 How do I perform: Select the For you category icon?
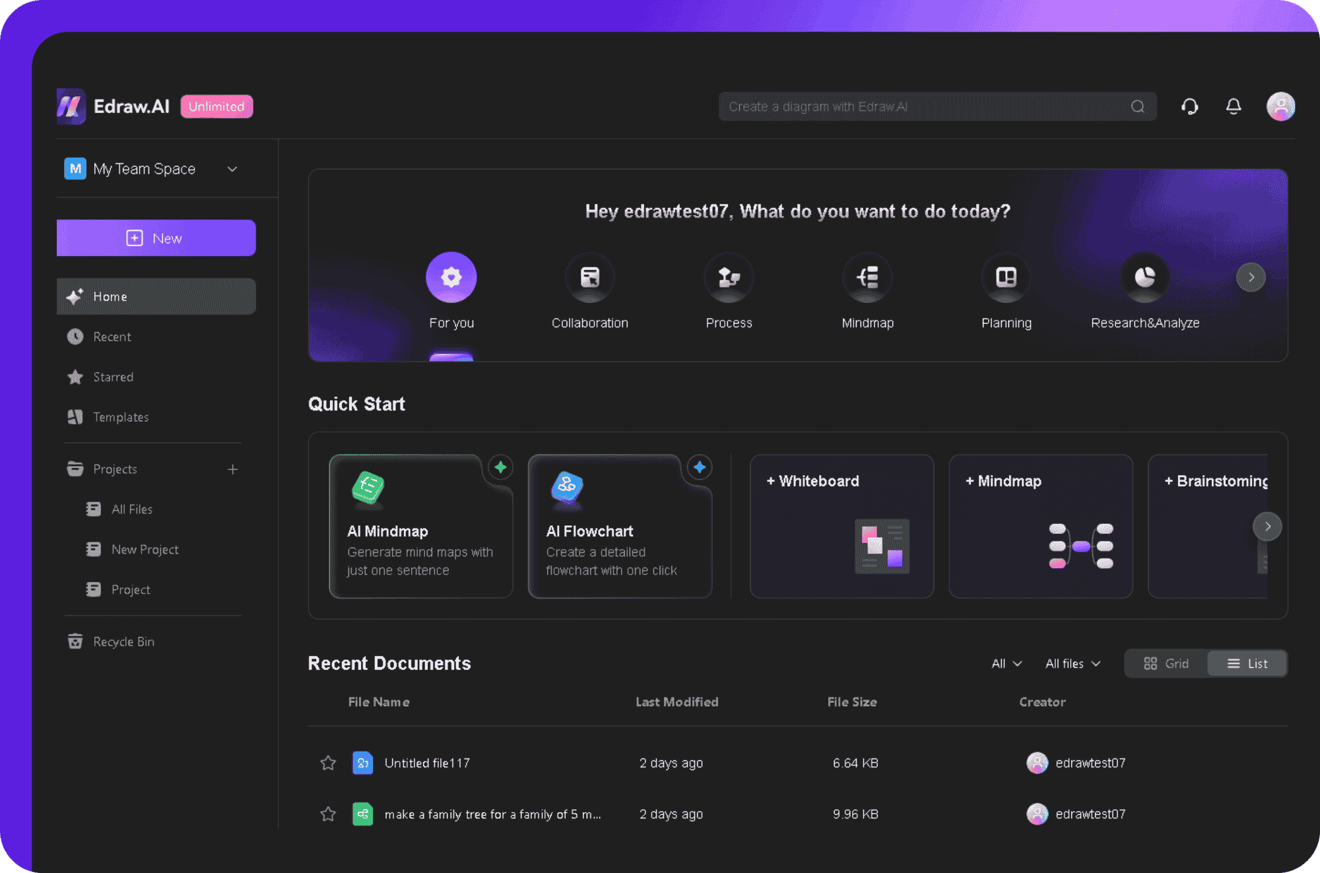(451, 277)
